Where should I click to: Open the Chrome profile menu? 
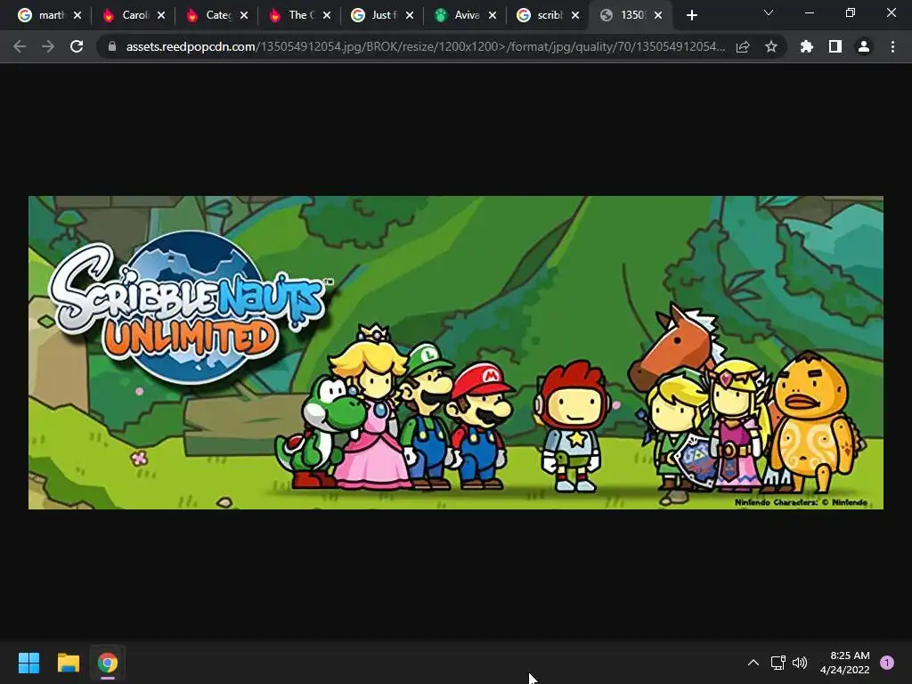pos(864,46)
